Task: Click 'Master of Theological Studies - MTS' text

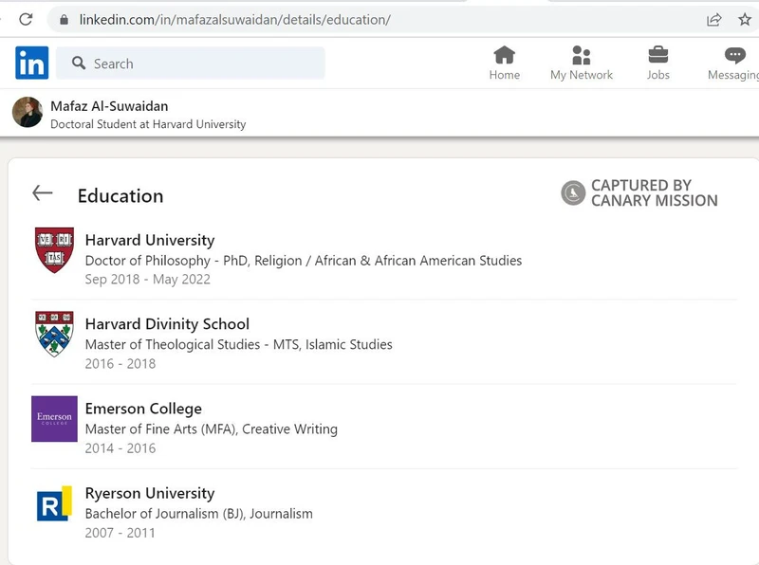Action: (239, 344)
